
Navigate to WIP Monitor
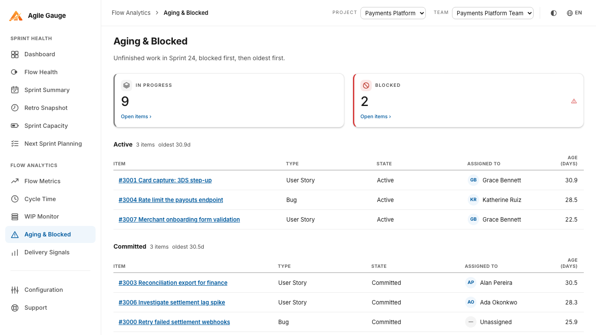click(x=51, y=217)
